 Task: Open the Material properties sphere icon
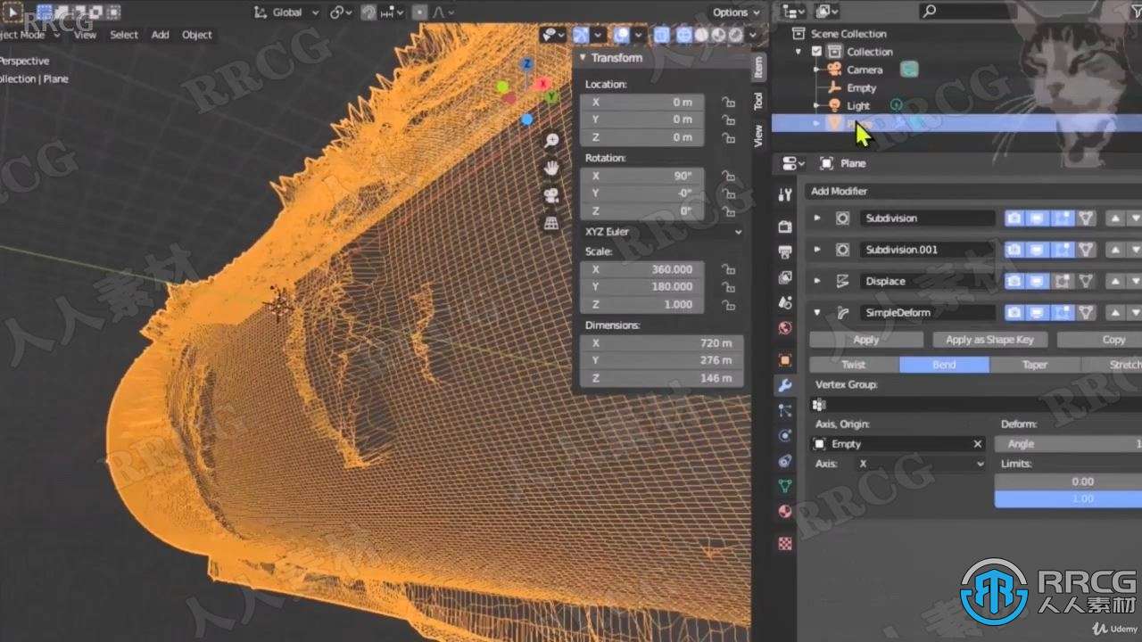pos(785,512)
